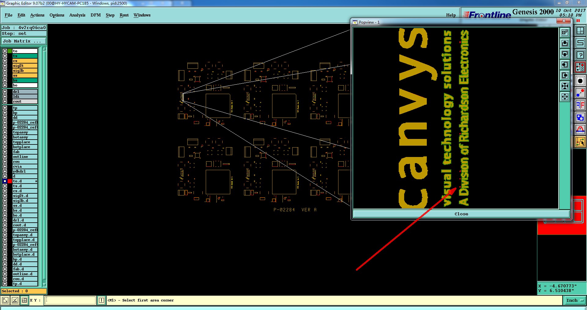Select the orange net routing cursor icon

(580, 142)
